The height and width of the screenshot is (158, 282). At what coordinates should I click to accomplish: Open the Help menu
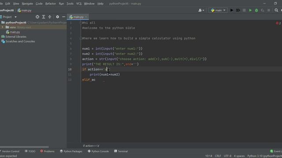pos(100,4)
